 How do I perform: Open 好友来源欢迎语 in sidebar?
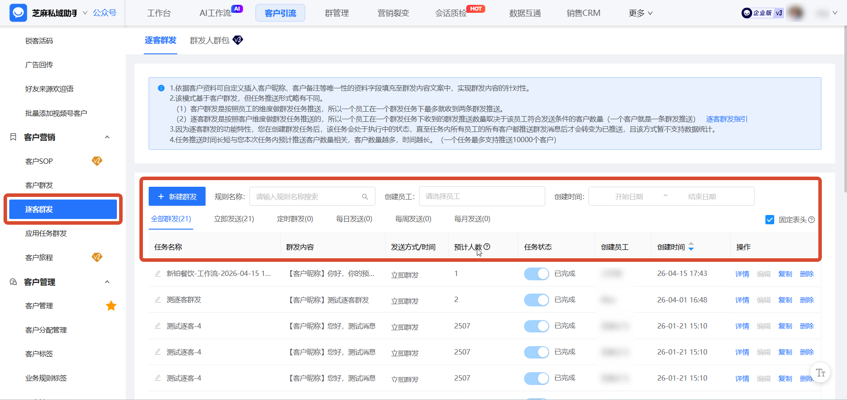point(49,89)
